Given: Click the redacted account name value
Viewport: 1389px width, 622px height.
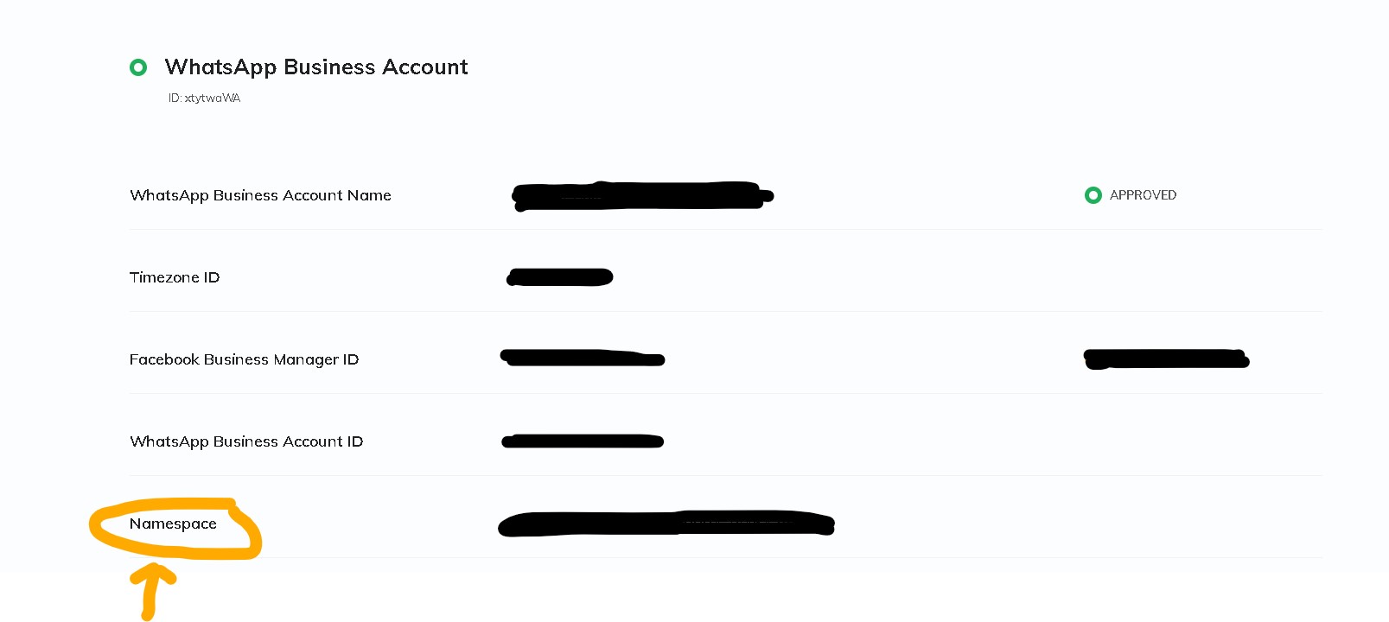Looking at the screenshot, I should click(x=642, y=196).
